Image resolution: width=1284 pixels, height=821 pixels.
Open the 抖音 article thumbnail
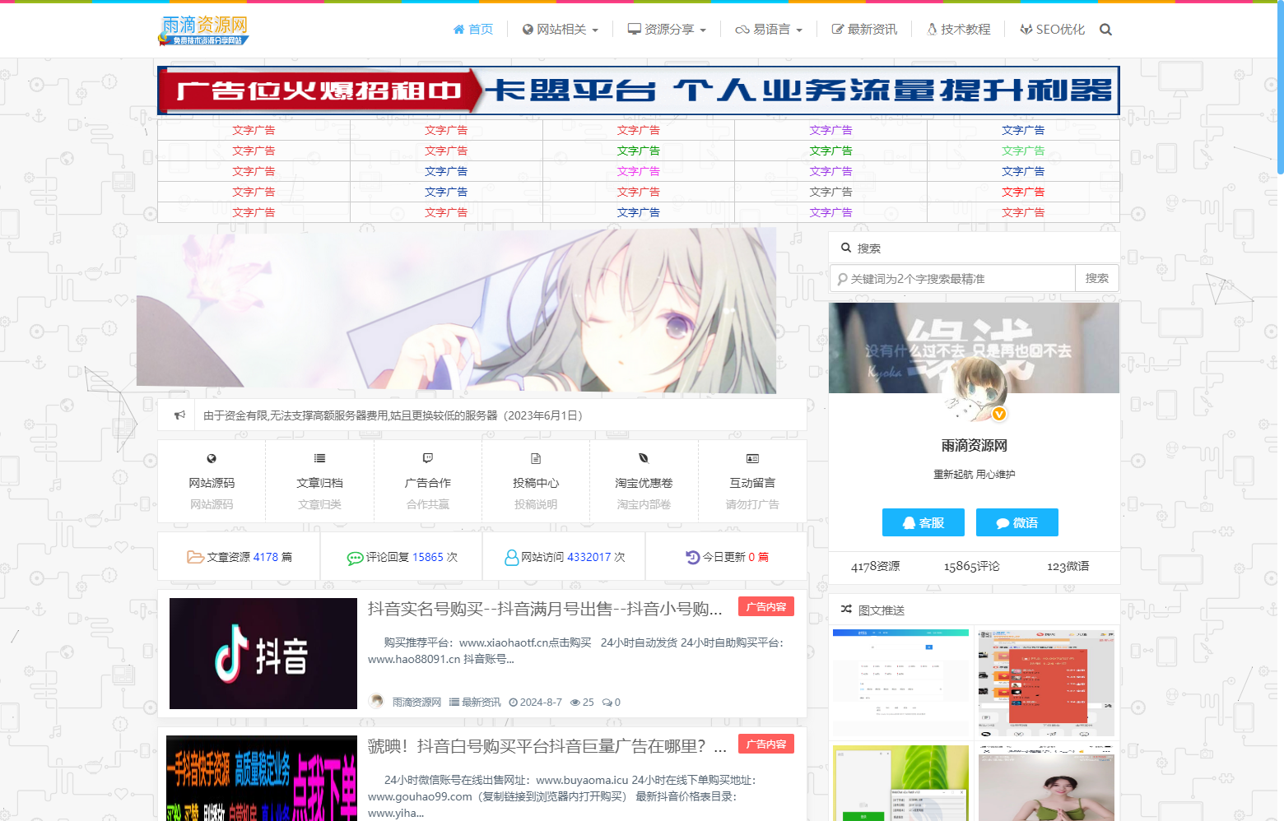pos(263,653)
